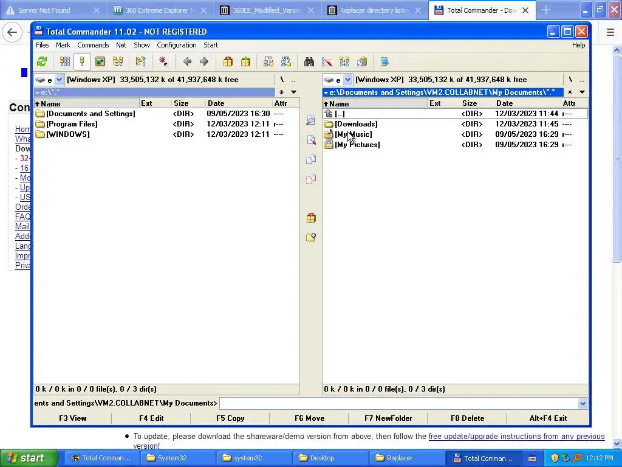Show directory tree toolbar icon
The height and width of the screenshot is (467, 622).
(x=118, y=61)
